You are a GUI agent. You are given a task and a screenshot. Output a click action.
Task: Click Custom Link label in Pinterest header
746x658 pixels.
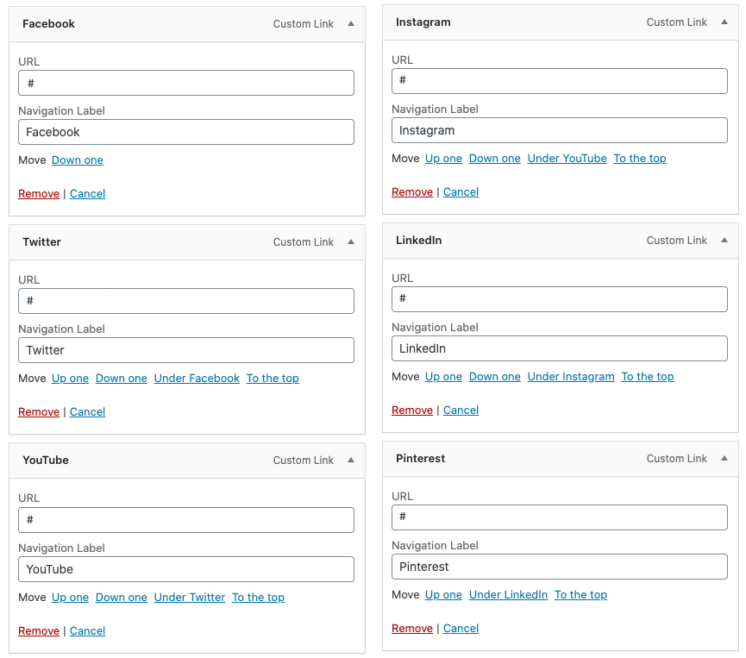(x=676, y=458)
